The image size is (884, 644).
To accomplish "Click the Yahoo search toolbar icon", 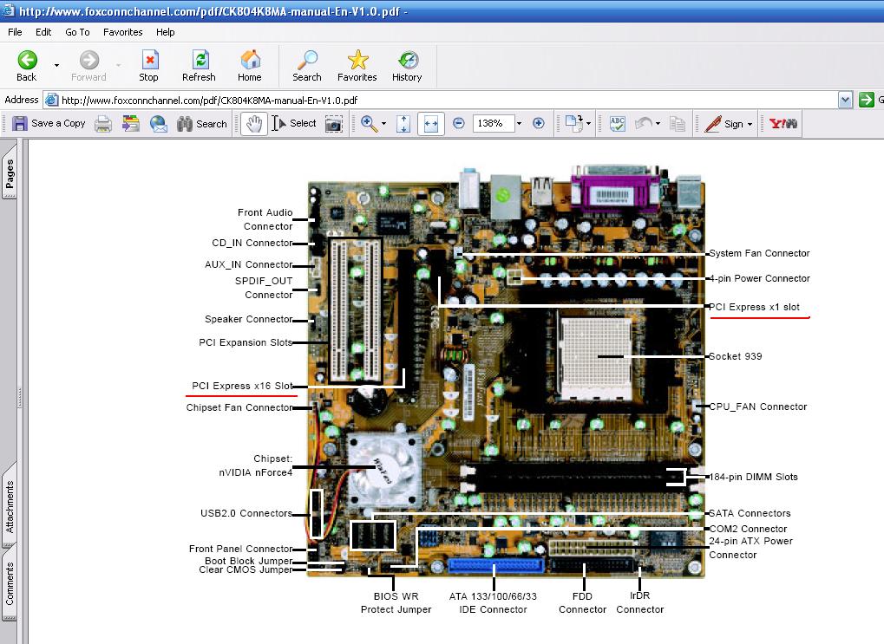I will click(x=783, y=123).
